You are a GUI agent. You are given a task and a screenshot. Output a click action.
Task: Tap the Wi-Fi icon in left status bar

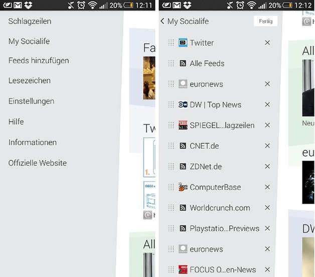[92, 5]
